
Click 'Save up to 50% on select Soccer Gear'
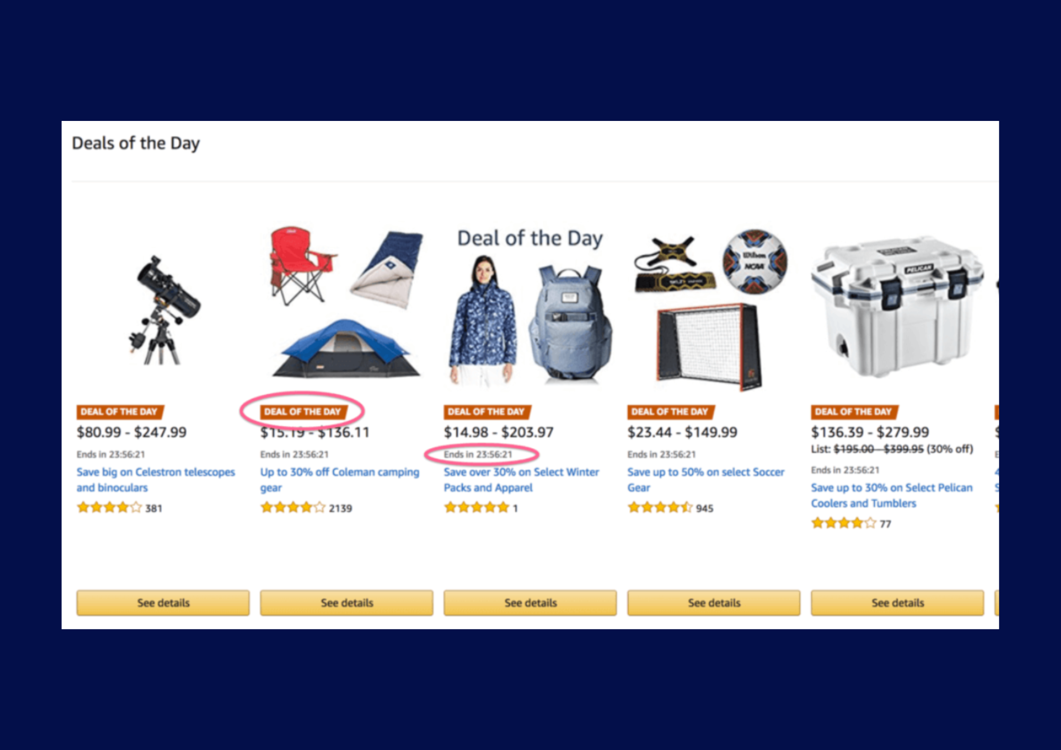click(706, 479)
